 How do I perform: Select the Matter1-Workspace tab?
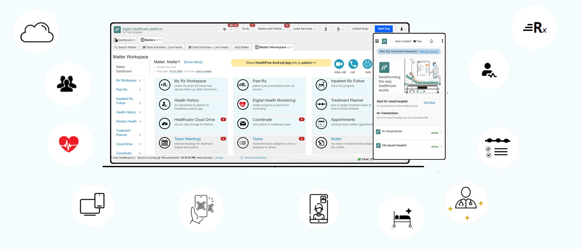point(273,47)
